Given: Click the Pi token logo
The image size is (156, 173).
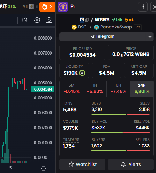Looking at the screenshot, I should (x=63, y=7).
